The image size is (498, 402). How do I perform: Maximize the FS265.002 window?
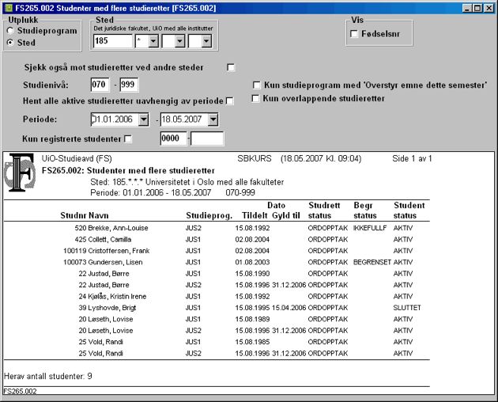click(x=477, y=8)
